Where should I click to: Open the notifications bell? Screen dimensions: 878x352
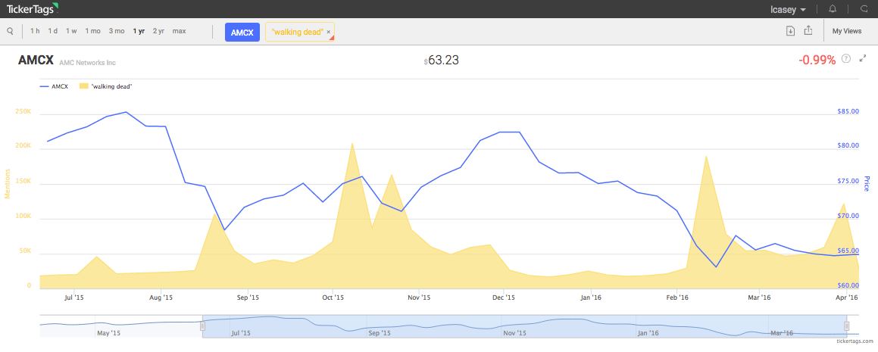(x=833, y=9)
